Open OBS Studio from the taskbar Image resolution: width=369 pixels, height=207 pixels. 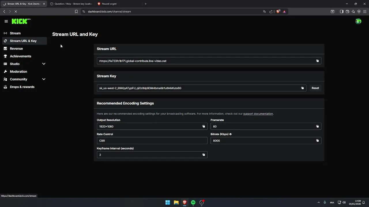click(x=202, y=202)
